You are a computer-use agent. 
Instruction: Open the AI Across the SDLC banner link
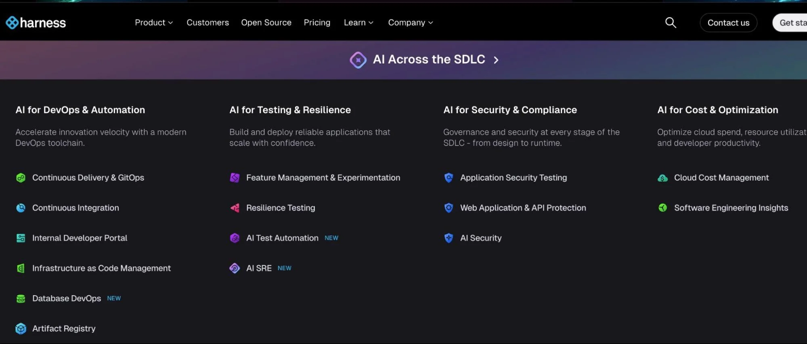pyautogui.click(x=424, y=60)
